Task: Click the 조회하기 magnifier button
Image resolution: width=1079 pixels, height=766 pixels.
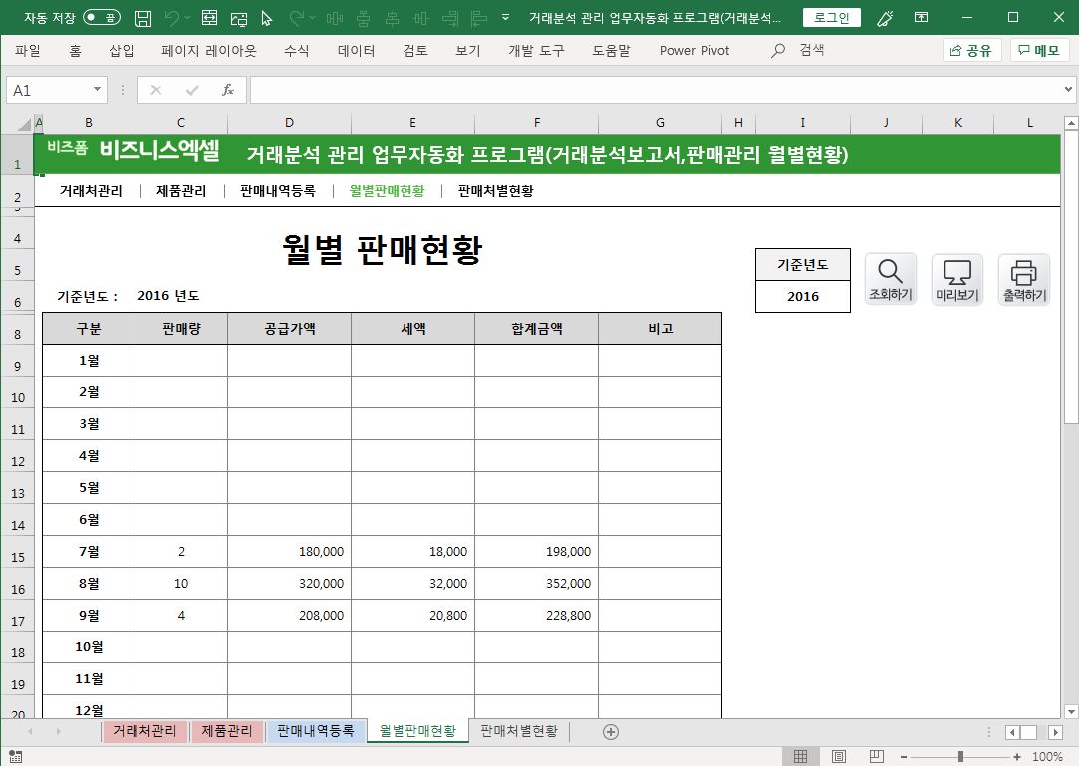Action: point(890,279)
